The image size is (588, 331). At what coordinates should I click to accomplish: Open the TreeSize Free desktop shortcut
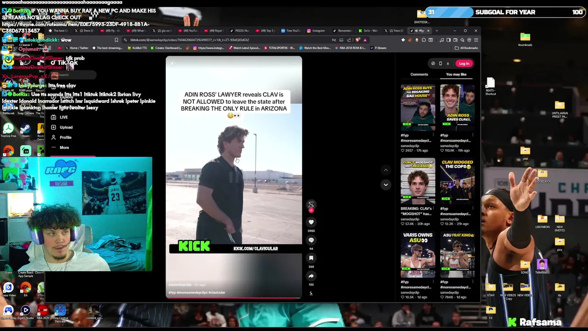tap(8, 130)
